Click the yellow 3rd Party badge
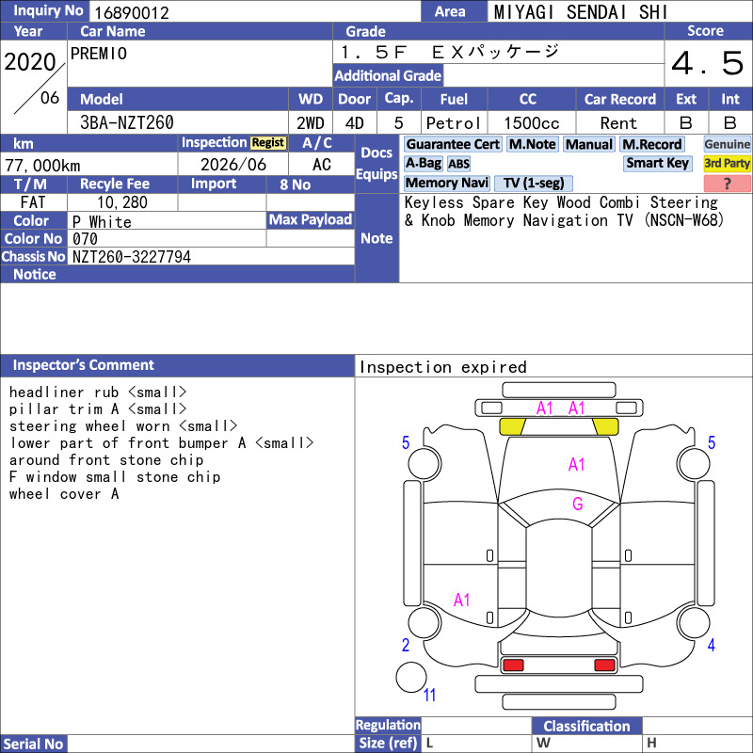Screen dimensions: 753x753 [727, 163]
